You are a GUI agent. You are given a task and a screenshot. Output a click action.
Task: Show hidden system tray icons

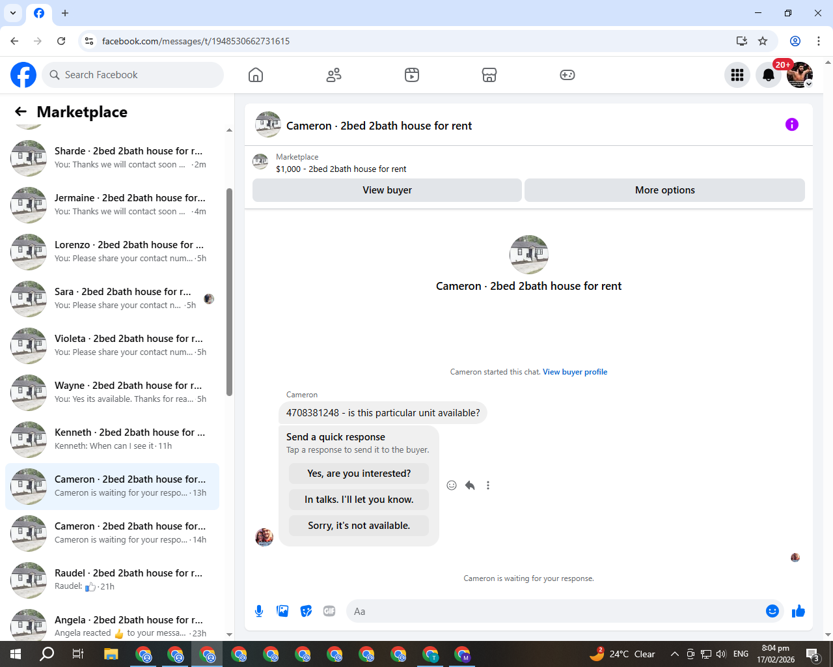click(x=675, y=654)
